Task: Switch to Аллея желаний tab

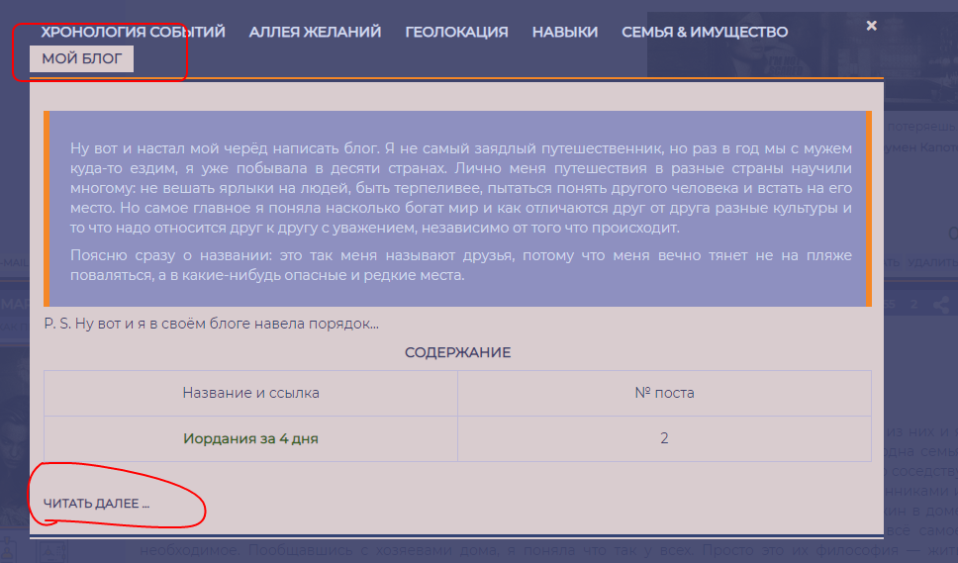Action: pyautogui.click(x=315, y=32)
